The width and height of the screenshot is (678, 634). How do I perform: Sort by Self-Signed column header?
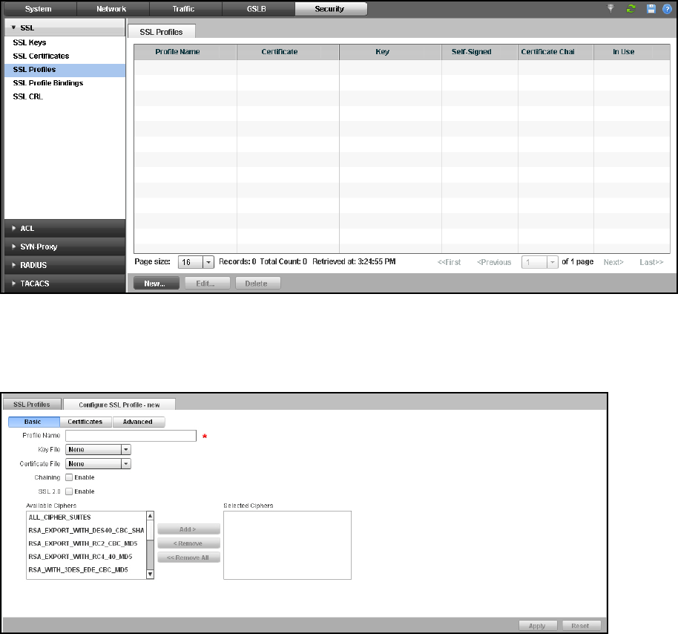pos(479,52)
